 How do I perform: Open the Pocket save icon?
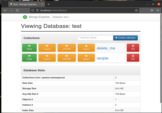[x=152, y=10]
